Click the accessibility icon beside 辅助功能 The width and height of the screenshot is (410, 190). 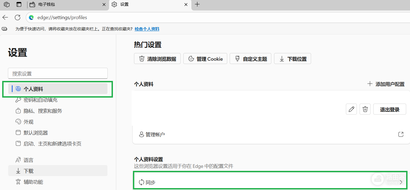coord(18,182)
